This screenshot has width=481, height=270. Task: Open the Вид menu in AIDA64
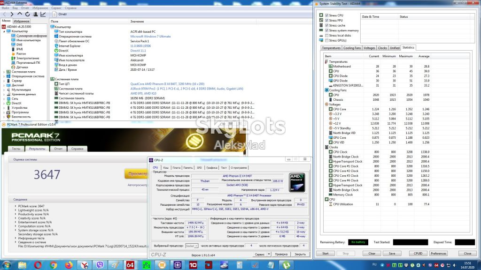tap(15, 8)
